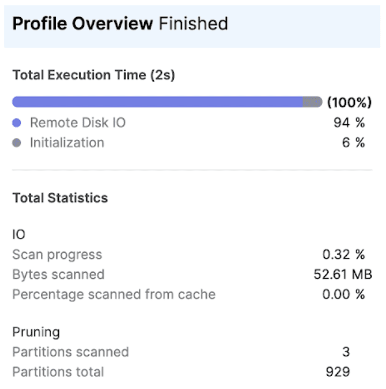Image resolution: width=386 pixels, height=389 pixels.
Task: Select the Scan progress row label
Action: tap(57, 254)
